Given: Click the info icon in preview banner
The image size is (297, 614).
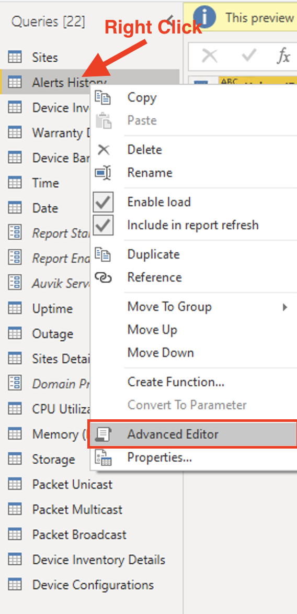Looking at the screenshot, I should pos(205,18).
